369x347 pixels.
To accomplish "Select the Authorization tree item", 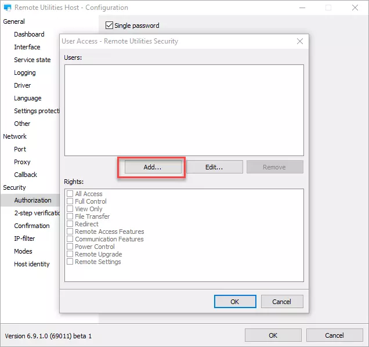I will [x=32, y=200].
